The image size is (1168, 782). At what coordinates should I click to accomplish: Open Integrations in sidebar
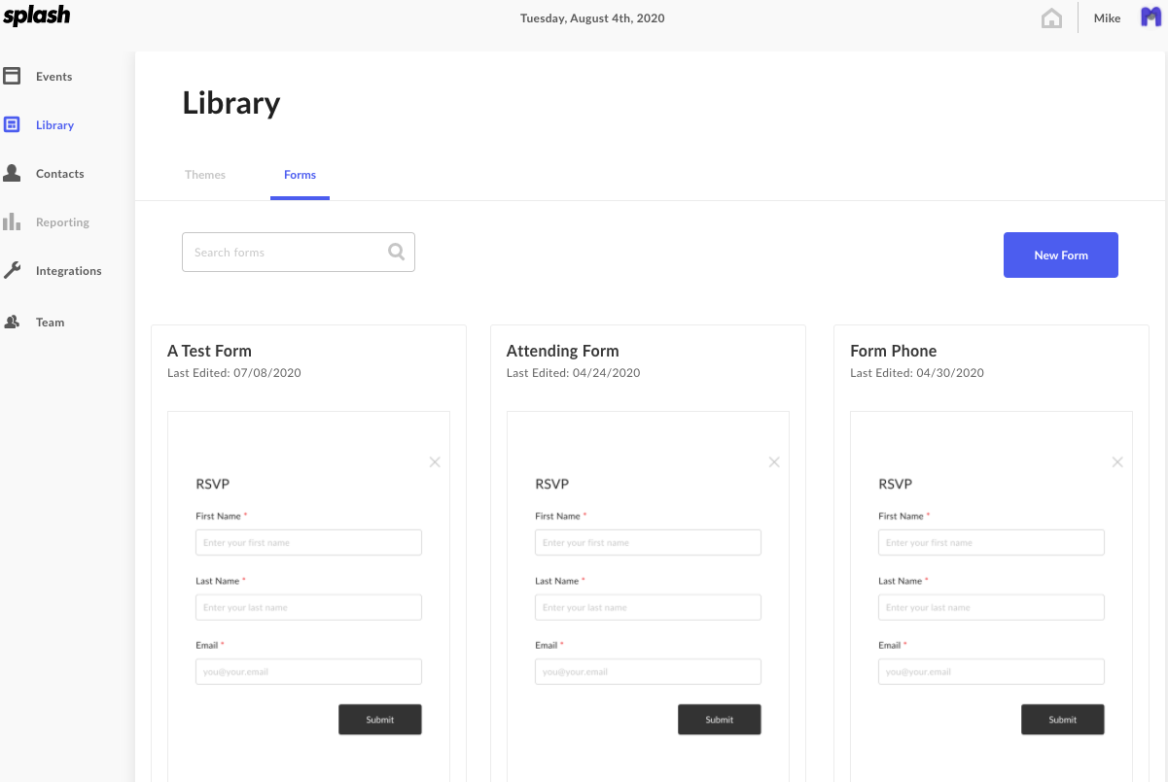click(x=69, y=271)
